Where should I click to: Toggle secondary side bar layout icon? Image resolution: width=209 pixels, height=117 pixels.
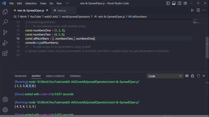(179, 3)
